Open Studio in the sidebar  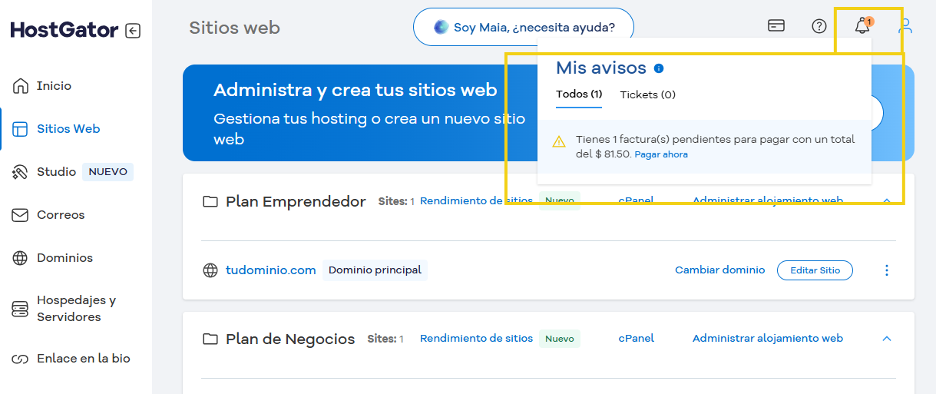coord(56,172)
